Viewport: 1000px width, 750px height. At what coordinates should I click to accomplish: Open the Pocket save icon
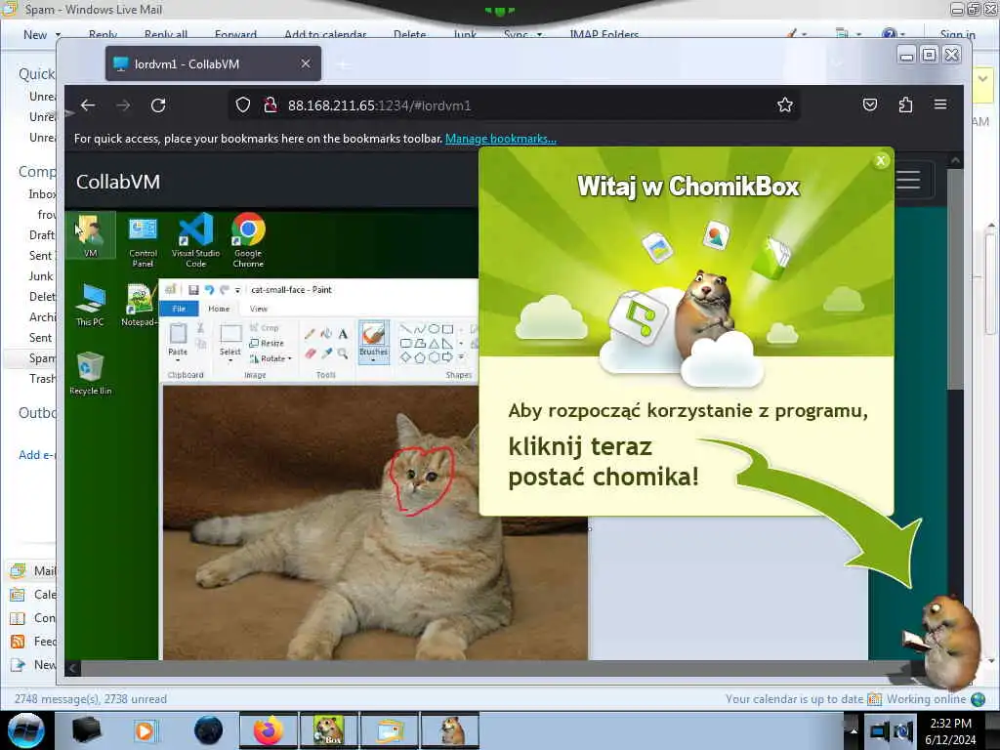pos(870,104)
